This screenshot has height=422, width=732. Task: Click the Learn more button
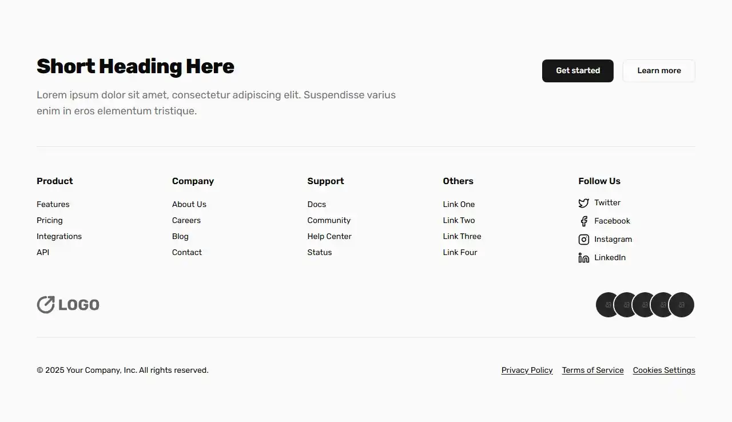[x=659, y=70]
